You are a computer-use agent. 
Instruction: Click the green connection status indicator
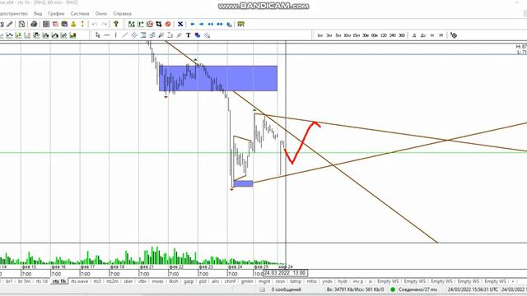[393, 289]
